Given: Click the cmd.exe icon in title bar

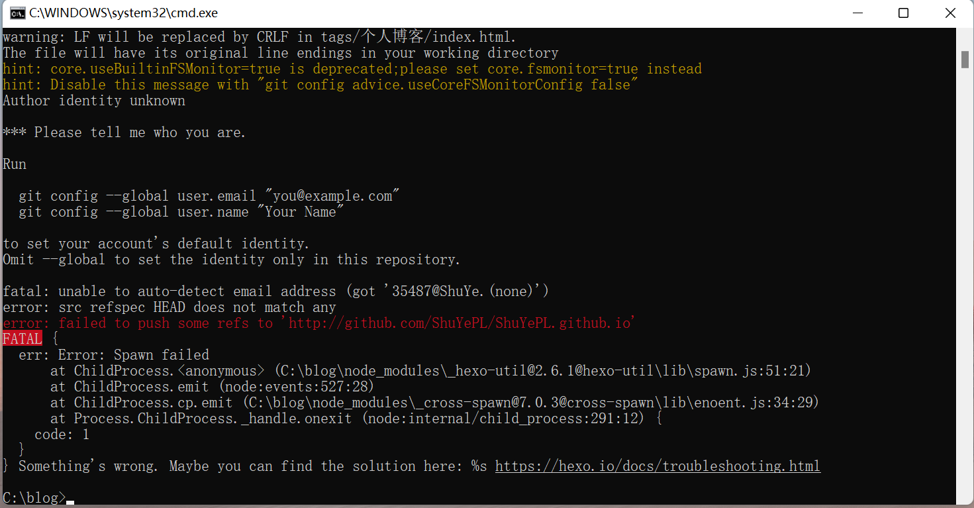Looking at the screenshot, I should 18,13.
